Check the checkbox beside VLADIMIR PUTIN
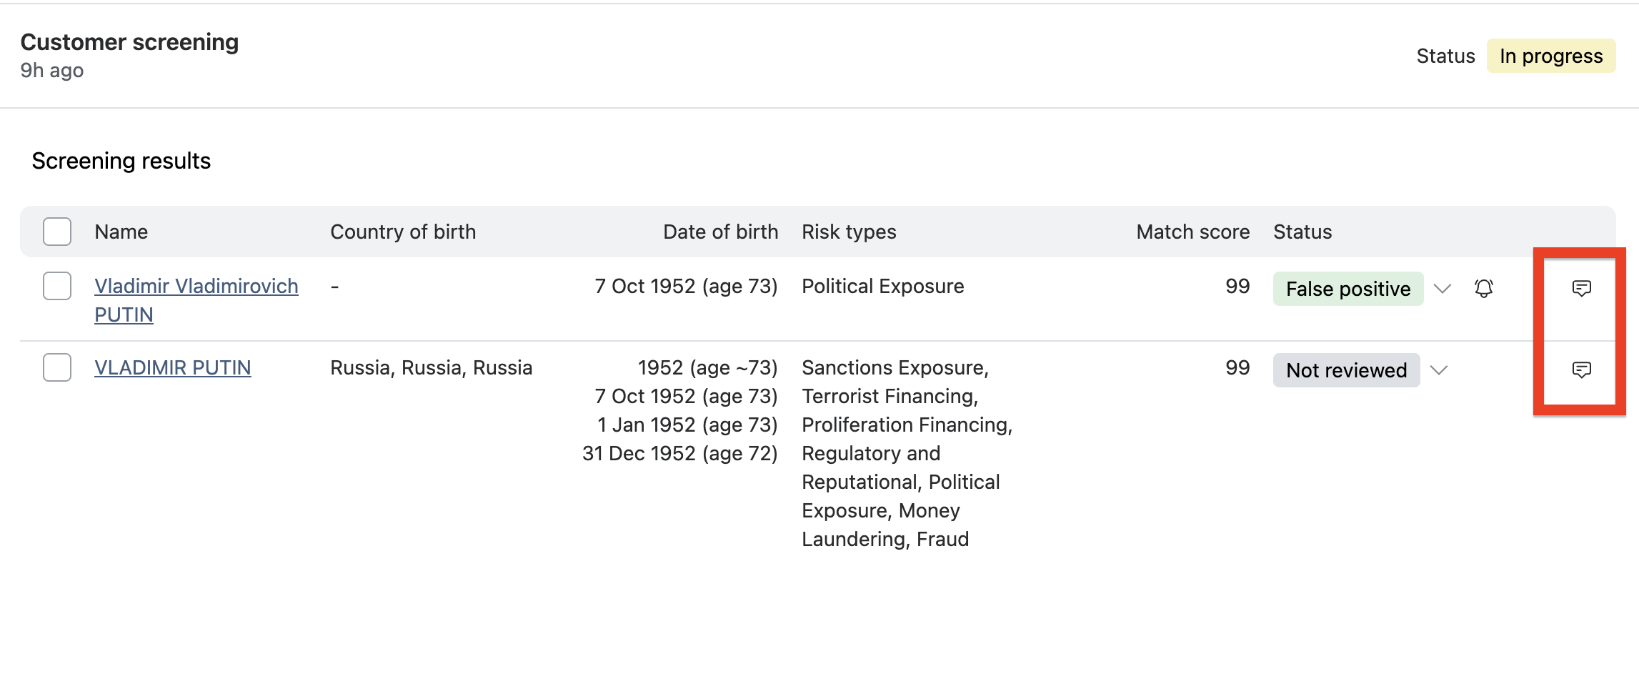 pos(56,367)
